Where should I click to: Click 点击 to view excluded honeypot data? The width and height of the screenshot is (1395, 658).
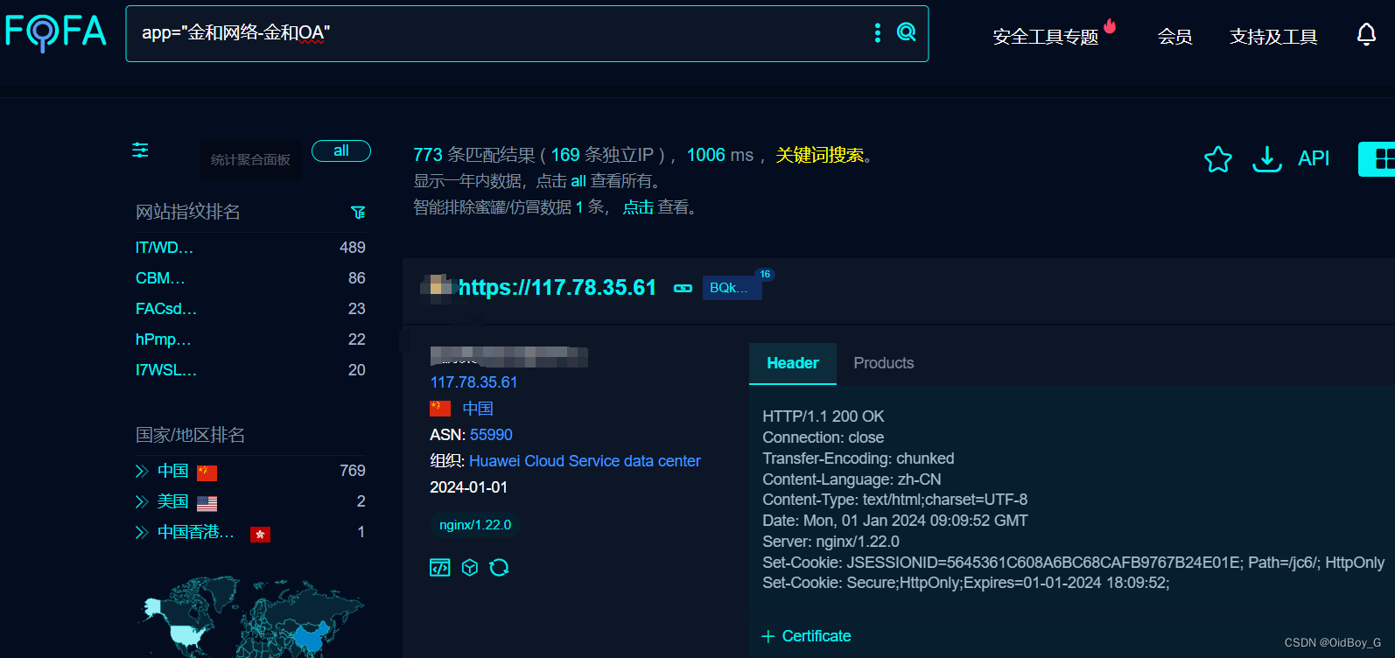[638, 207]
